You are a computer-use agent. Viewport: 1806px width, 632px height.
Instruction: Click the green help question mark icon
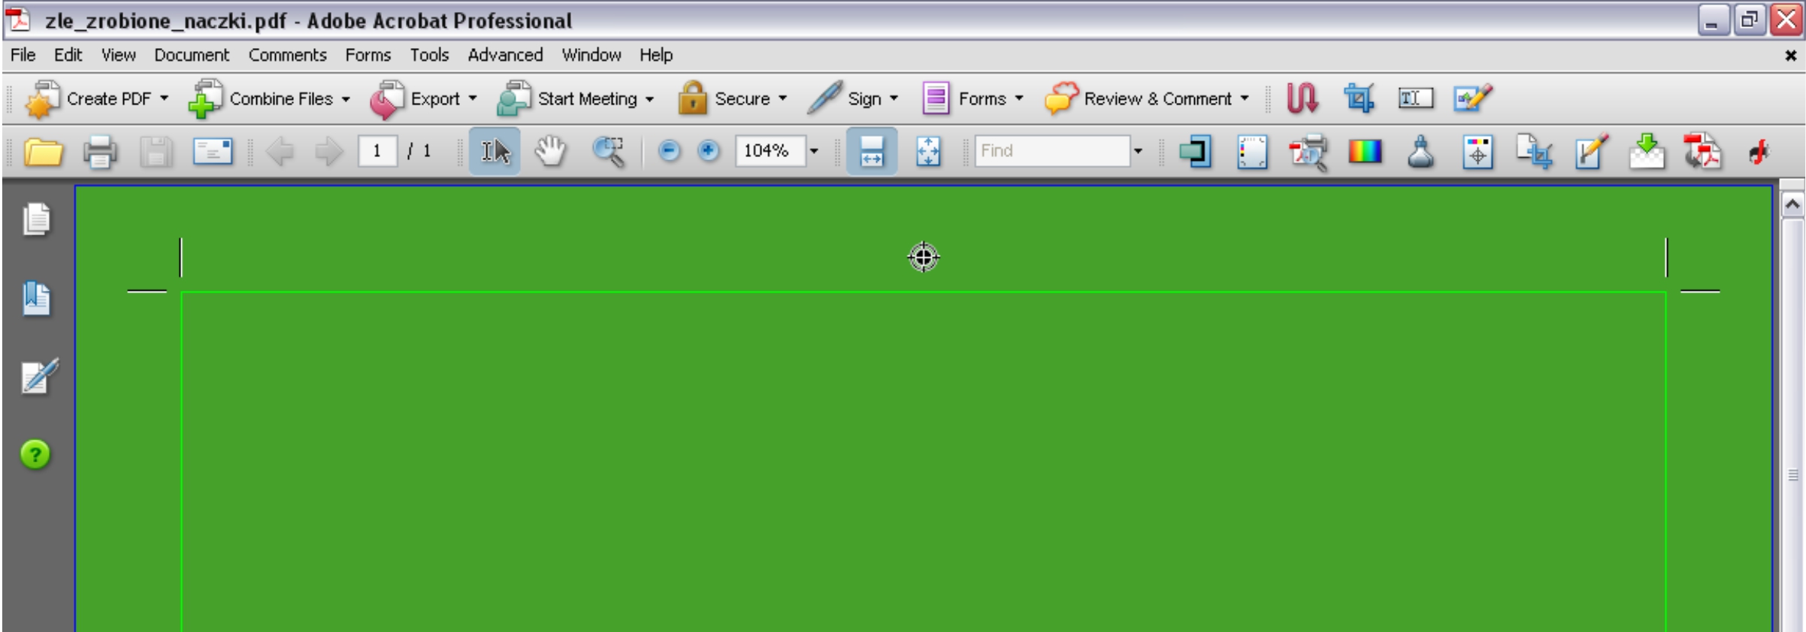tap(35, 455)
